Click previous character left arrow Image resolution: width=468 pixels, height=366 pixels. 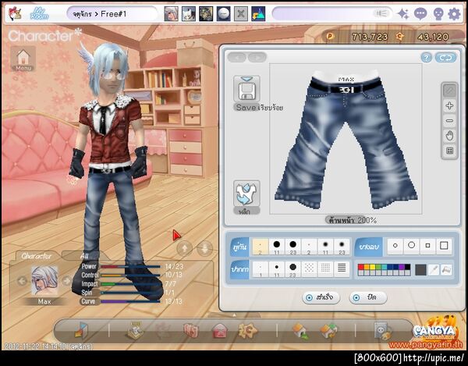point(22,281)
